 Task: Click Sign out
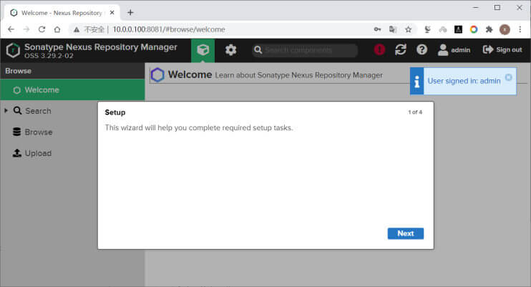pyautogui.click(x=502, y=50)
